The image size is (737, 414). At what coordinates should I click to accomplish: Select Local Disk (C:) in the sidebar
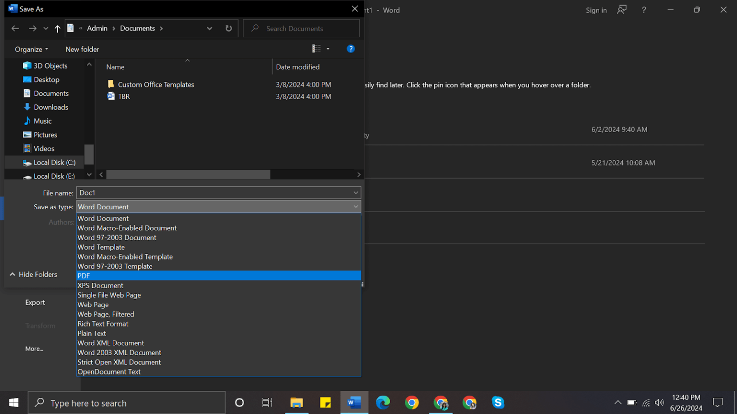click(54, 162)
